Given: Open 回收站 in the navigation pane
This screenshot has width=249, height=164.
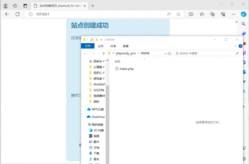Looking at the screenshot, I should click(96, 61).
